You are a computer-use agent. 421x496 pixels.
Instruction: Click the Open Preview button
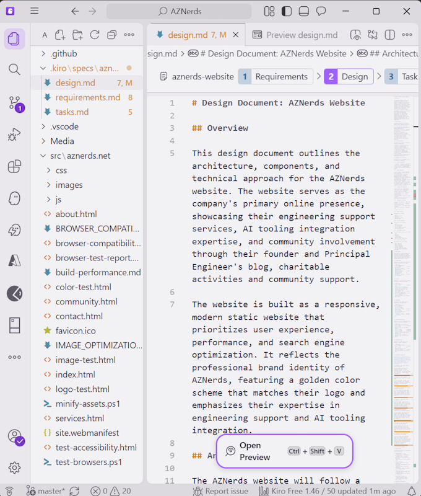pos(285,451)
